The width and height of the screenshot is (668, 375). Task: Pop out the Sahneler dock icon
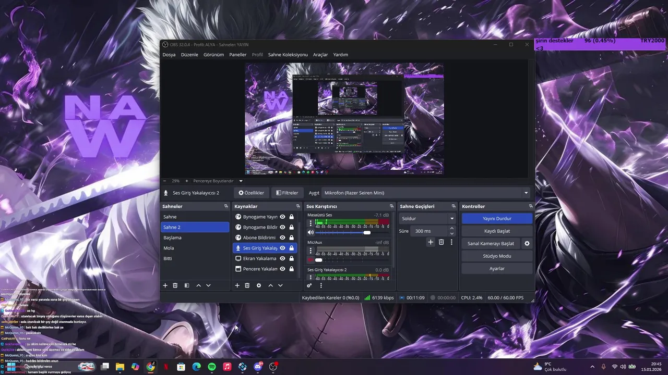pyautogui.click(x=226, y=206)
